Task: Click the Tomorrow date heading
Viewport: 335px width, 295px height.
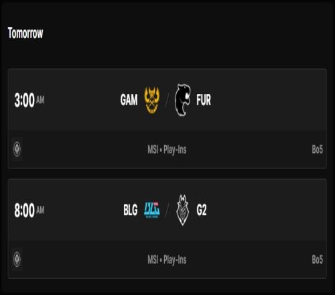Action: tap(25, 33)
